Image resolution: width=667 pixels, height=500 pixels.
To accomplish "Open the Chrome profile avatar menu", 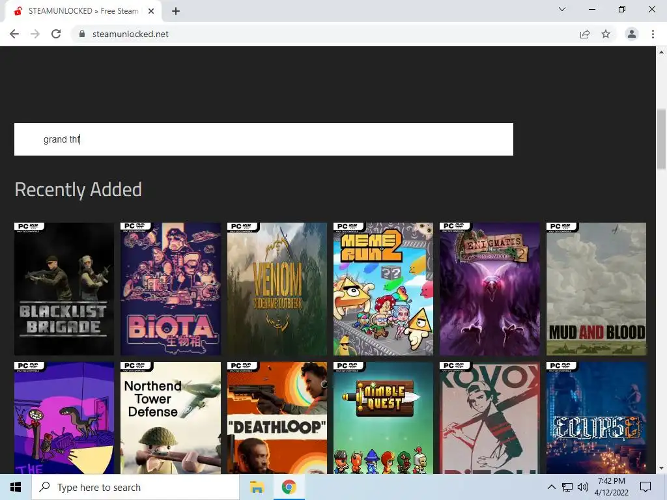I will click(x=632, y=34).
